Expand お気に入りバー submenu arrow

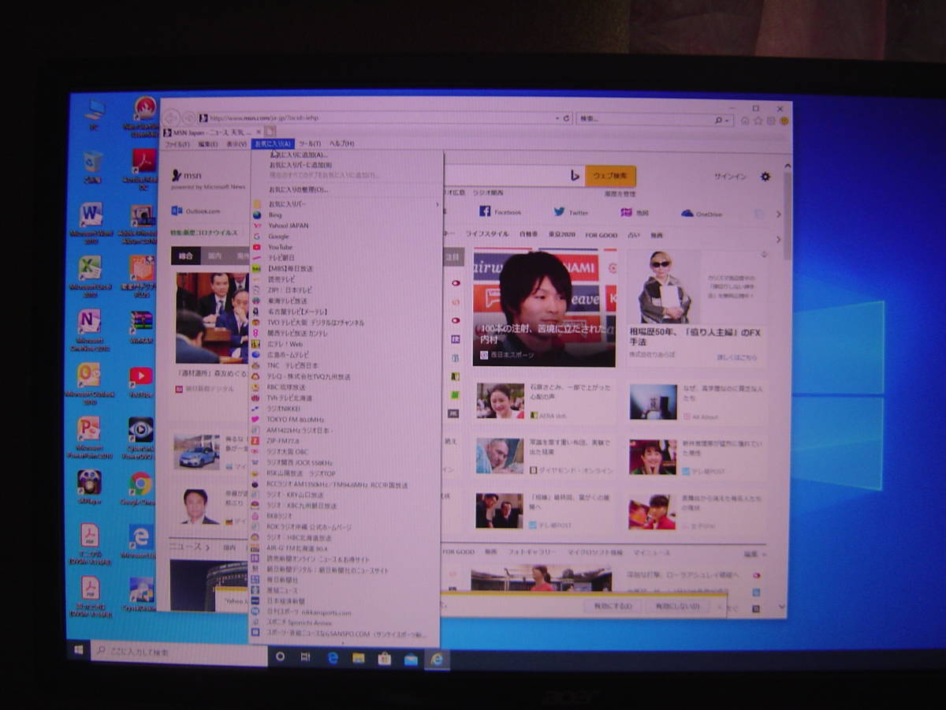tap(438, 204)
